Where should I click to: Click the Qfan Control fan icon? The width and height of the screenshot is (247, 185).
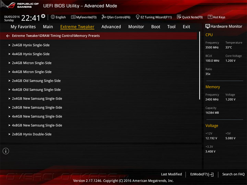[x=104, y=17]
